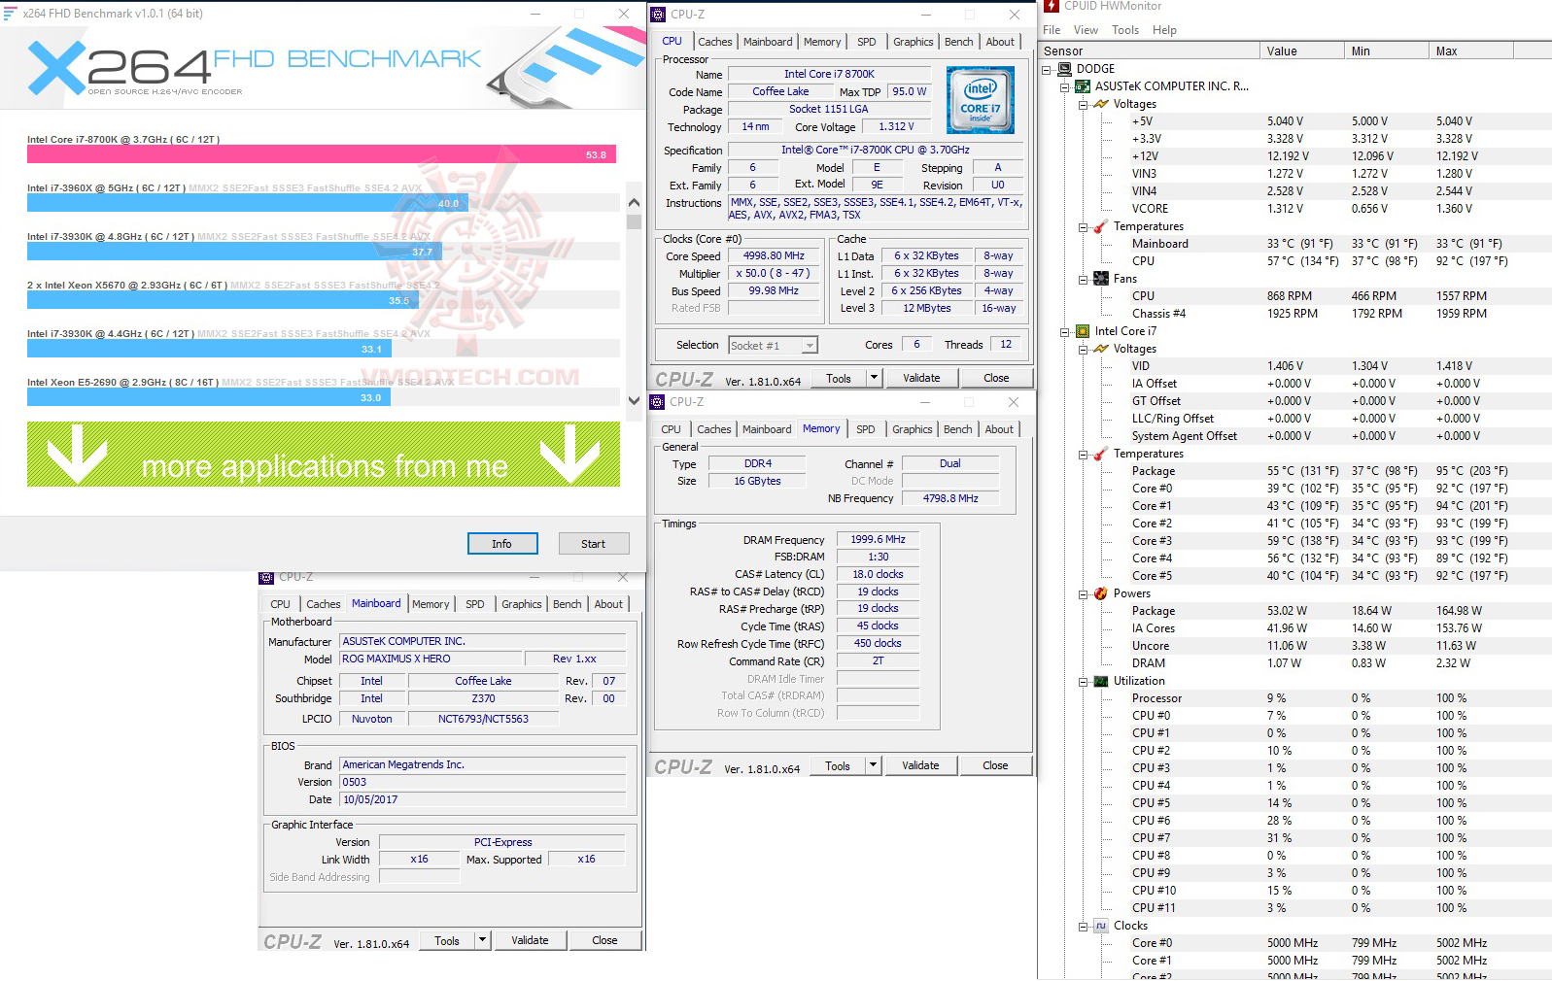Click the Powers flame icon in HWMonitor
This screenshot has width=1552, height=981.
click(x=1101, y=593)
